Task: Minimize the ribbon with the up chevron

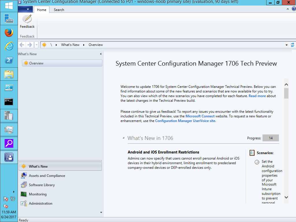Action: tap(288, 9)
